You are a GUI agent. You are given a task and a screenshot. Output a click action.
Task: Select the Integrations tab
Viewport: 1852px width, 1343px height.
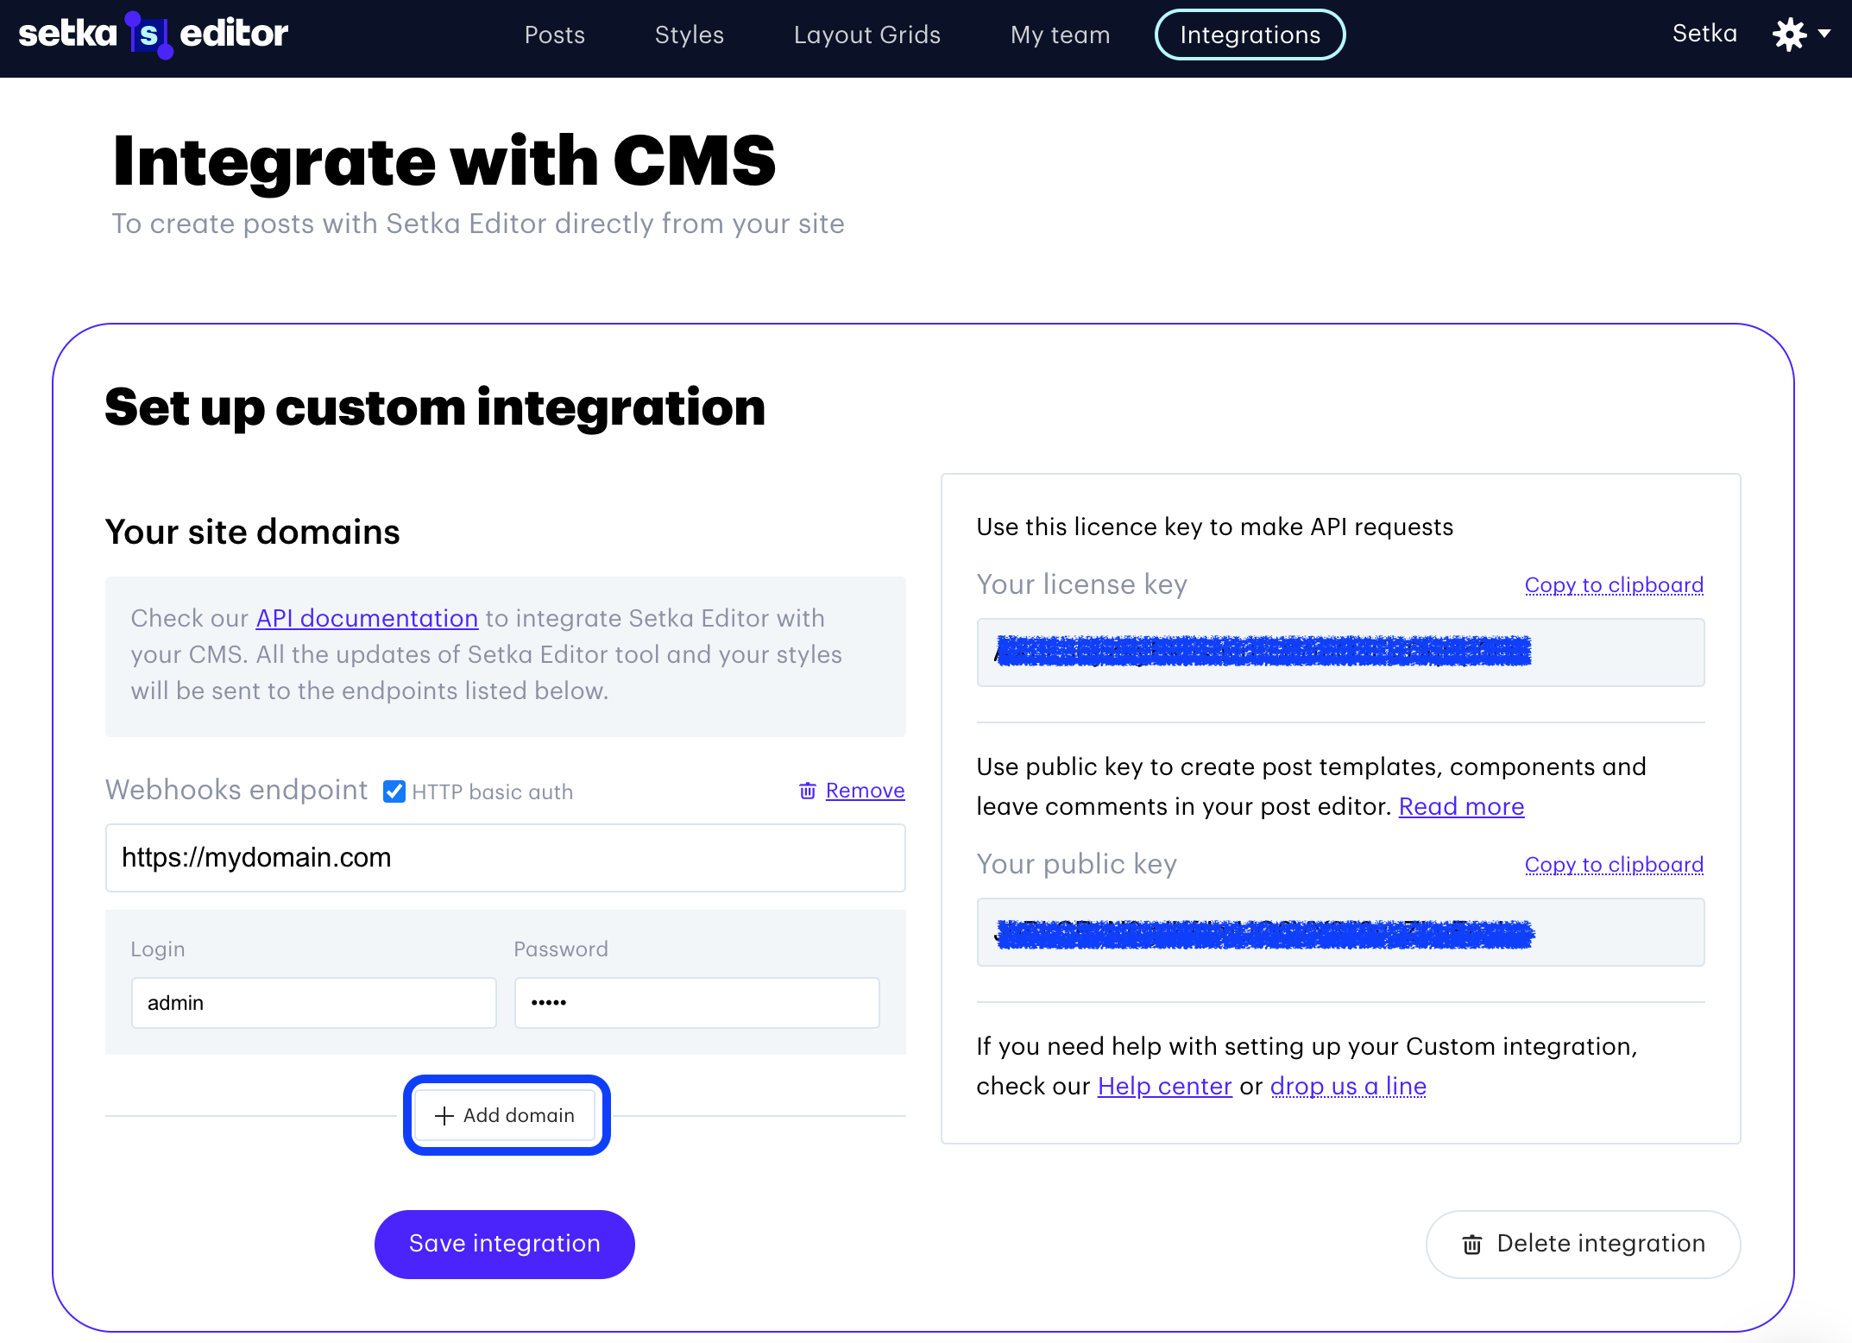[1250, 35]
